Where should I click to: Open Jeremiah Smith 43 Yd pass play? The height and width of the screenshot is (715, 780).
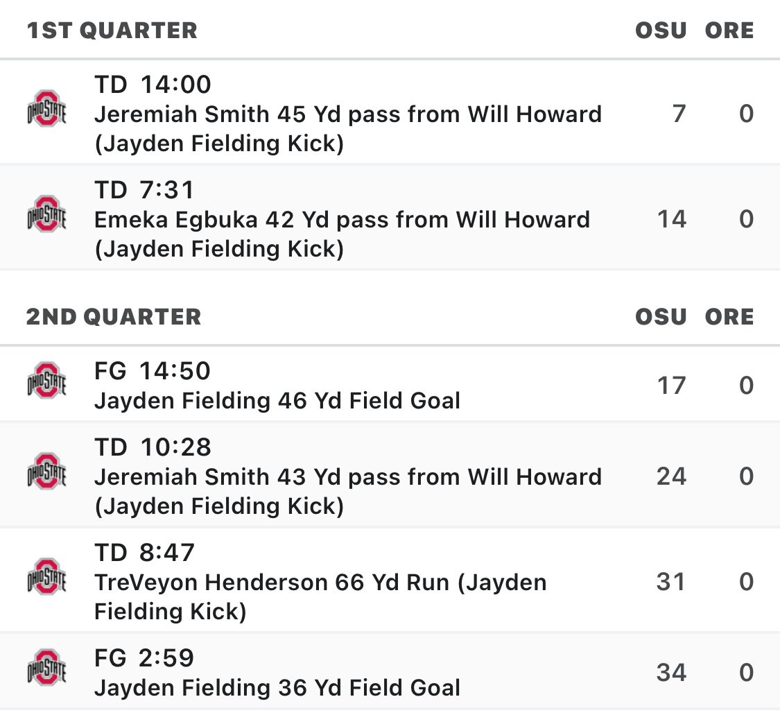[347, 477]
